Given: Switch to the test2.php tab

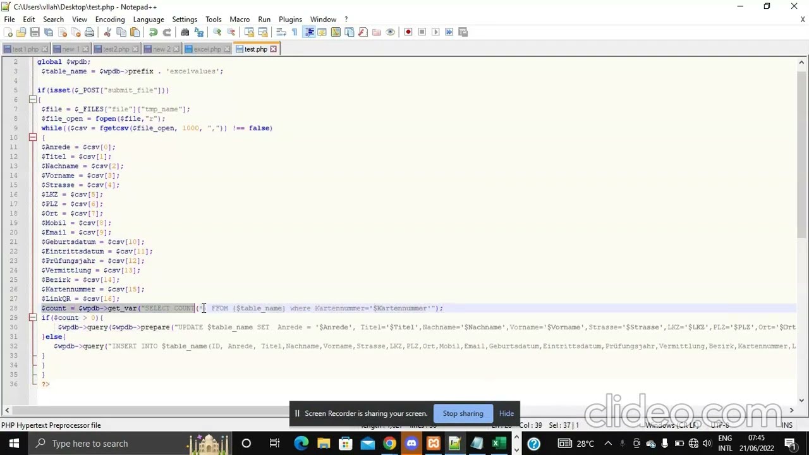Looking at the screenshot, I should click(x=116, y=49).
